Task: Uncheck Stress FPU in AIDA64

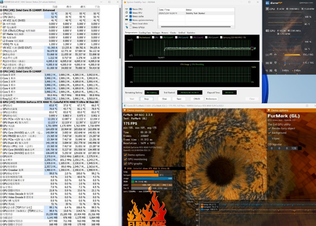Action: point(131,13)
